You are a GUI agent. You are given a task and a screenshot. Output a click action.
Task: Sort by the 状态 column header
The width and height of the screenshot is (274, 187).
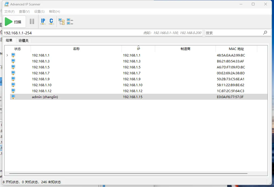click(18, 49)
